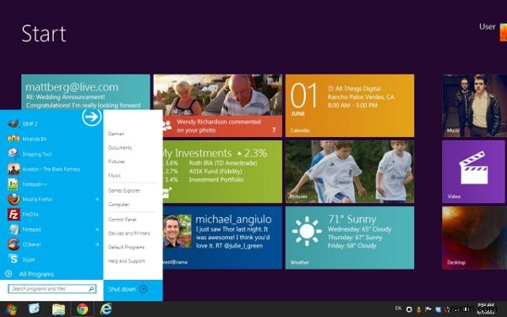
Task: Open the Damian user folder
Action: (116, 134)
